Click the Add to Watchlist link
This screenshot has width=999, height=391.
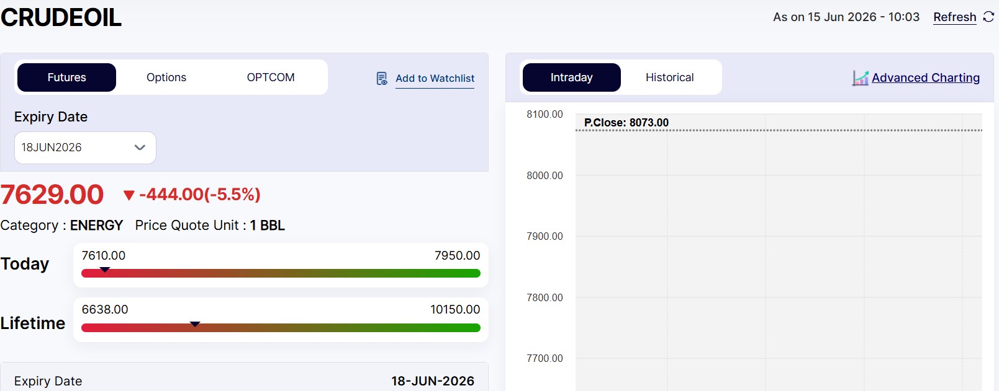[435, 79]
